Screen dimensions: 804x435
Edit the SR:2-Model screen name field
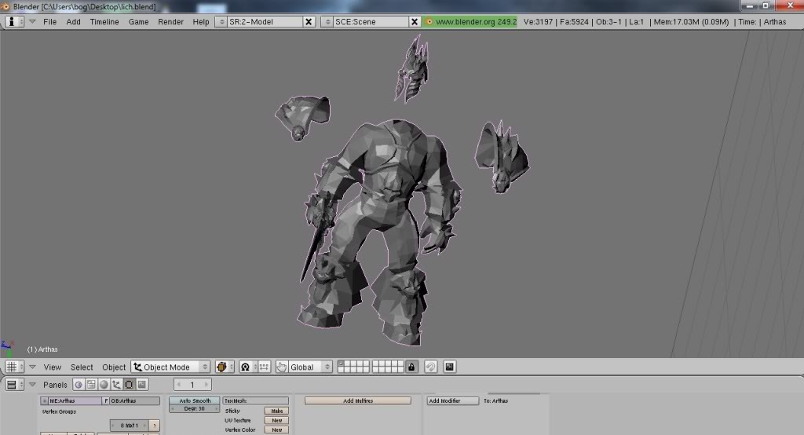[265, 21]
